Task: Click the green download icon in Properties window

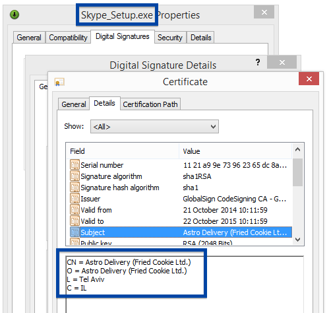Action: tap(15, 15)
